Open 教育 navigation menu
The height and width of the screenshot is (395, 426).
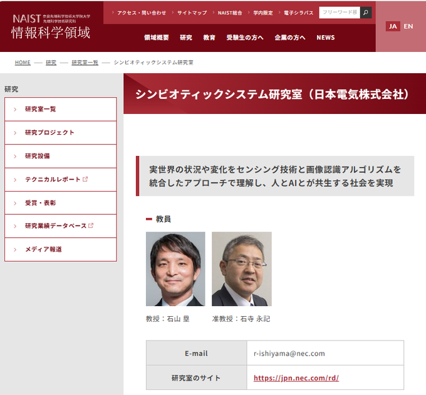tap(209, 38)
